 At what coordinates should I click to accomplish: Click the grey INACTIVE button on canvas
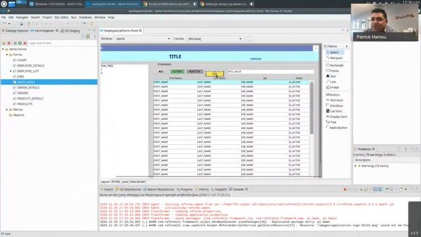pos(195,72)
